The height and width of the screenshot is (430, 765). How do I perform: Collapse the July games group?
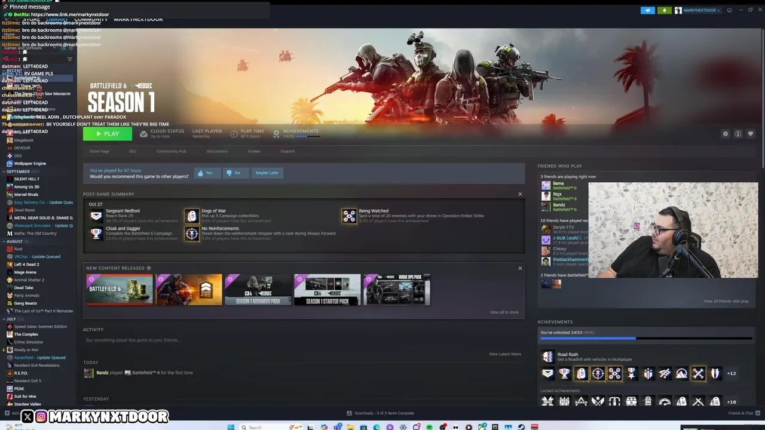(x=3, y=319)
